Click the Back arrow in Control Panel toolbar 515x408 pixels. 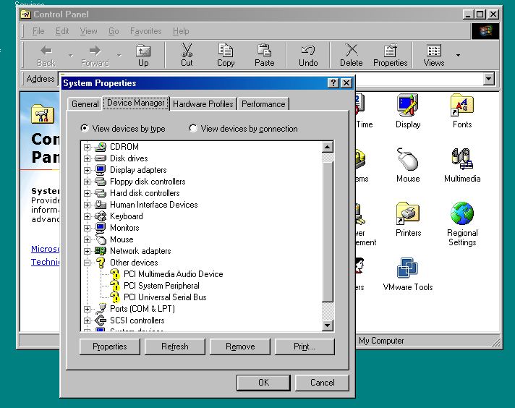click(x=46, y=51)
